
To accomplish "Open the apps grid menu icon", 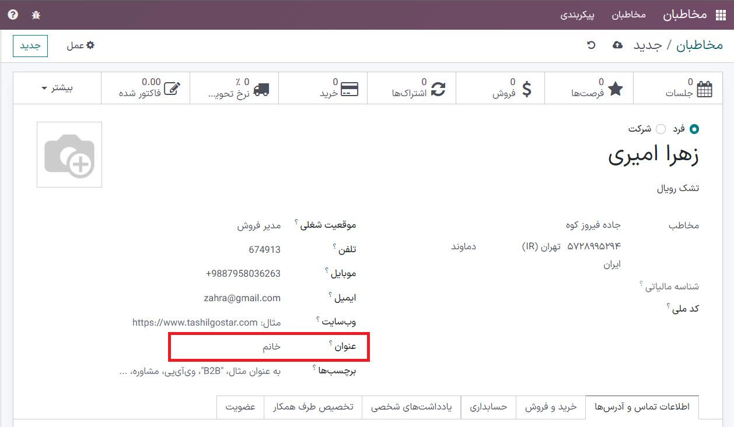I will coord(718,15).
